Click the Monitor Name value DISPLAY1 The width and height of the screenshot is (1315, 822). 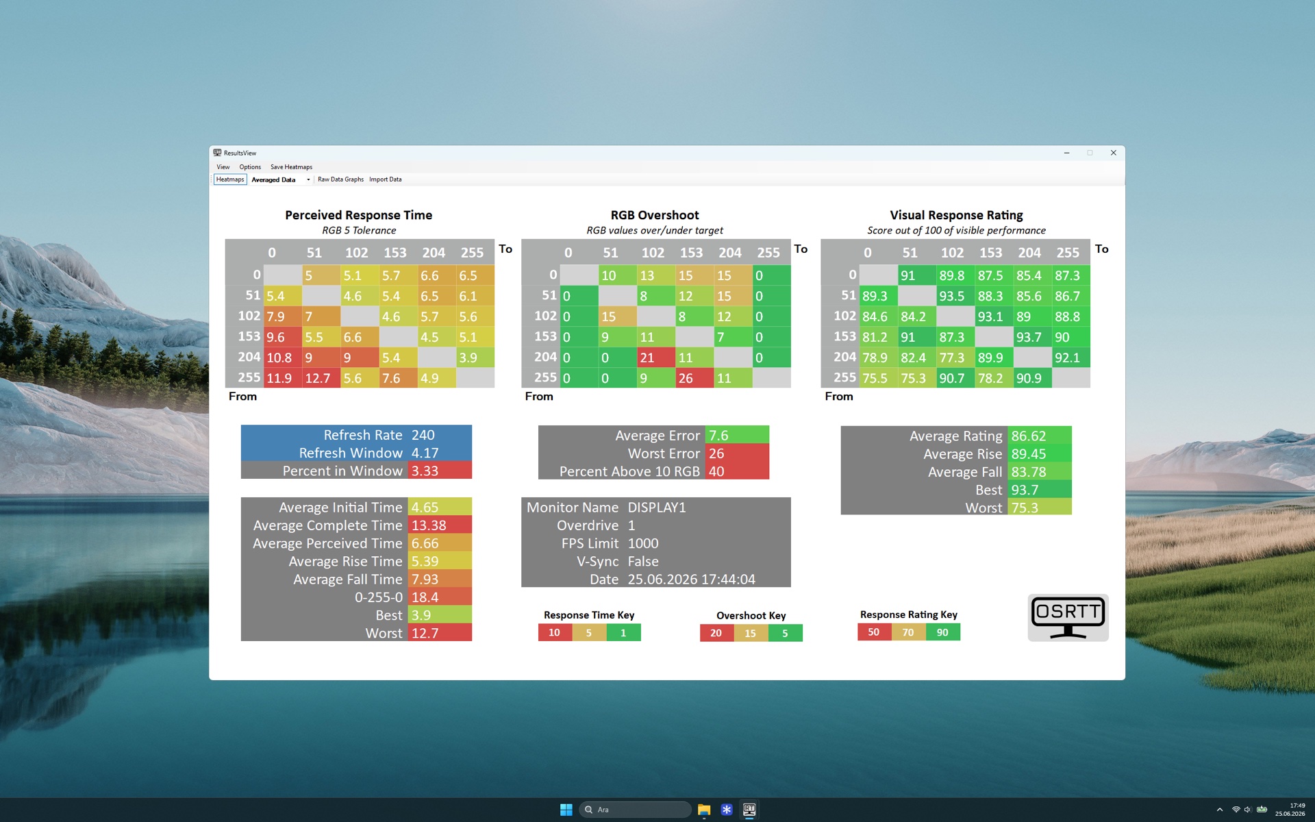coord(657,508)
